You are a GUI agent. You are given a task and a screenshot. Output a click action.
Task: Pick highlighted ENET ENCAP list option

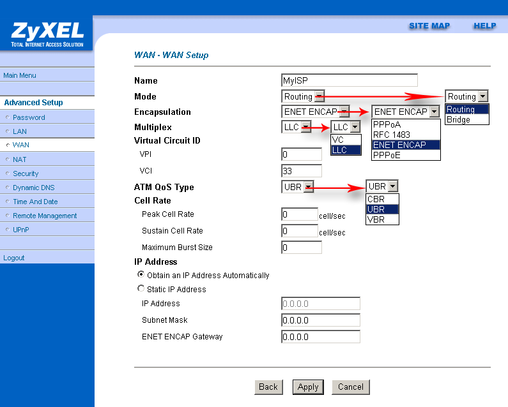tap(406, 145)
